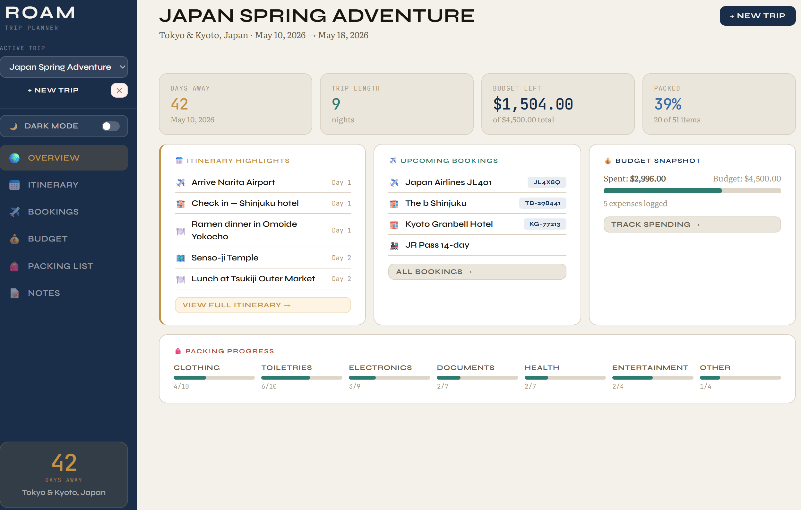
Task: Click the airplane icon beside Japan Airlines JL401
Action: pos(394,182)
